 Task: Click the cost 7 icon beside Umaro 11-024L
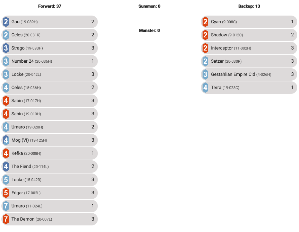pyautogui.click(x=6, y=206)
